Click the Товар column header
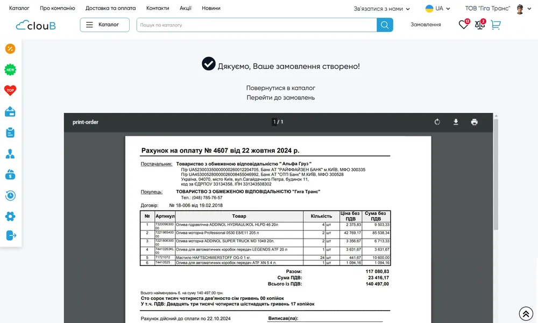Image resolution: width=538 pixels, height=323 pixels. (x=239, y=217)
